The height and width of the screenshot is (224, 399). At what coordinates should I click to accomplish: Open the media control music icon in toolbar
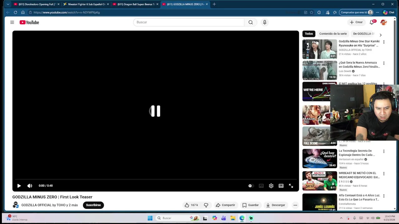coord(328,12)
